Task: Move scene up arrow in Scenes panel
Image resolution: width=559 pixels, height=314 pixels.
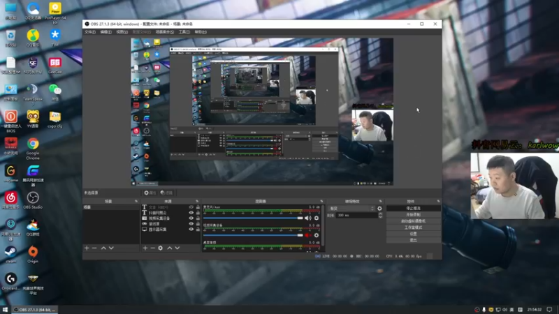Action: click(103, 248)
